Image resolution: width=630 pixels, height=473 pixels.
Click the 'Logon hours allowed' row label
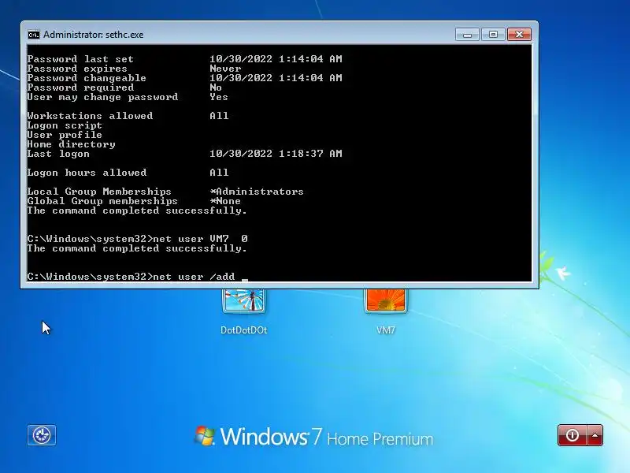pyautogui.click(x=87, y=173)
